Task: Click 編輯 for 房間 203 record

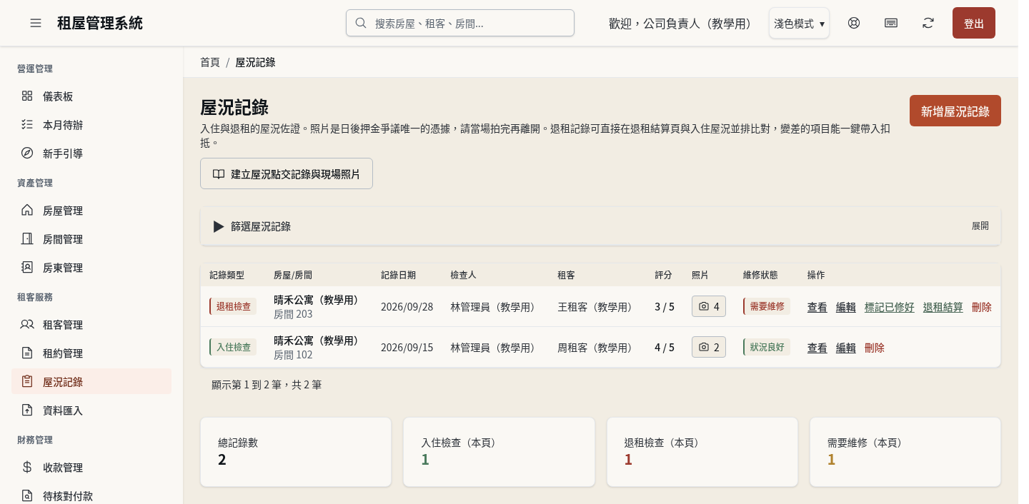Action: coord(846,307)
